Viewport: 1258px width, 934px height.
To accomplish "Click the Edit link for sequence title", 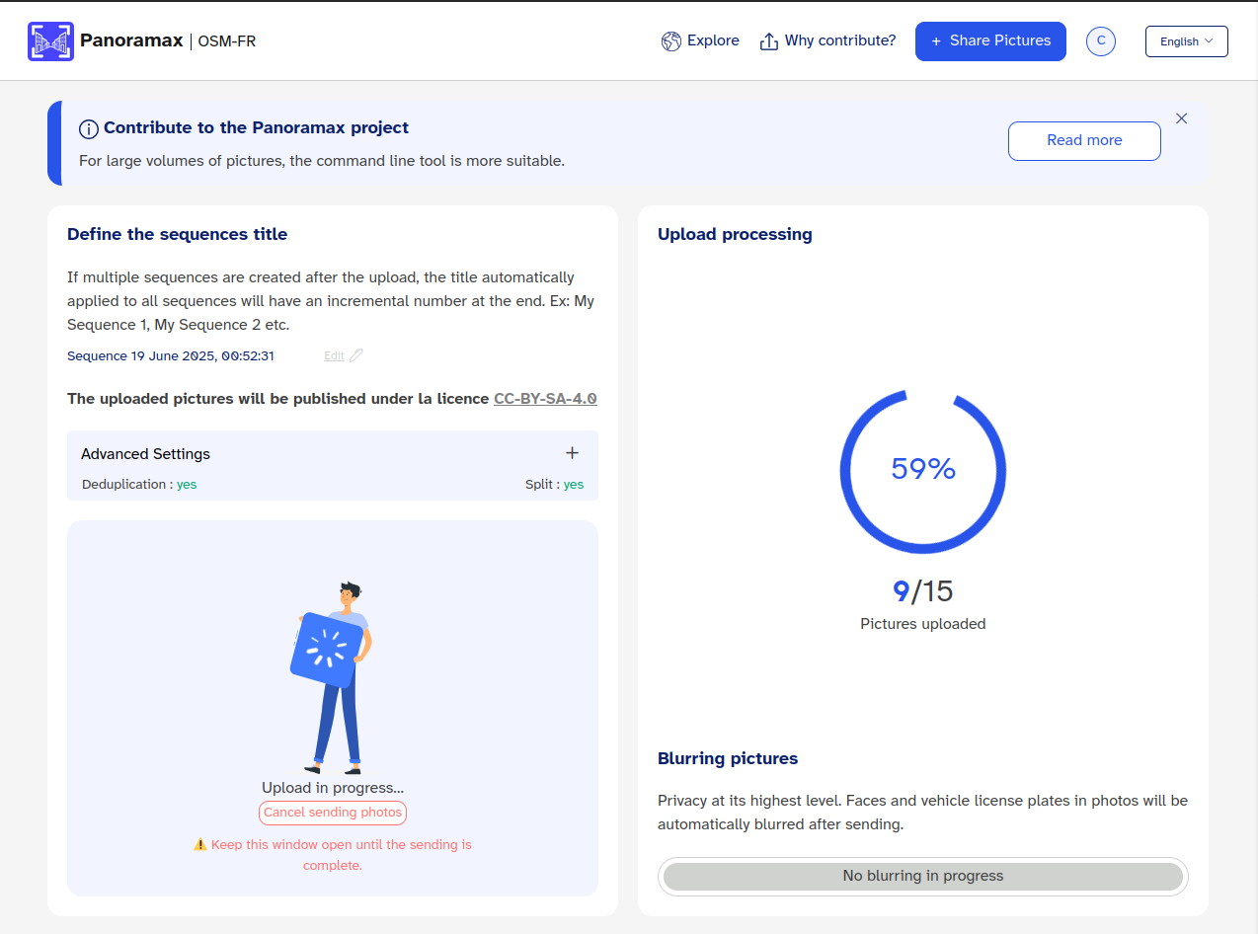I will 334,355.
